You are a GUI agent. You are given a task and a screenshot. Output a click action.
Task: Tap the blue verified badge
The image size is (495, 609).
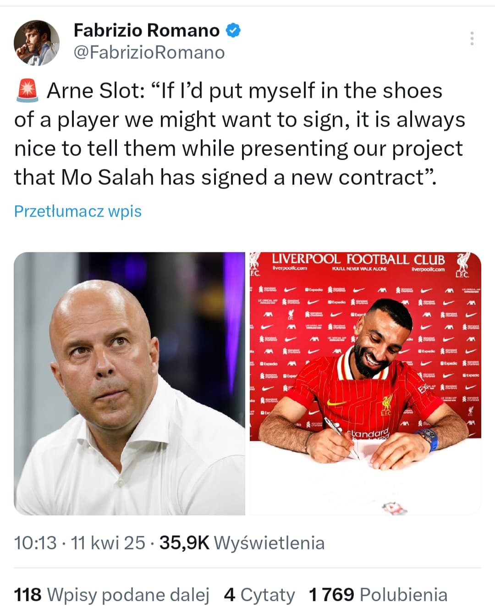(x=234, y=31)
